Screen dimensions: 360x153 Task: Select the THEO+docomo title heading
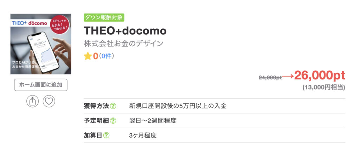[x=125, y=31]
